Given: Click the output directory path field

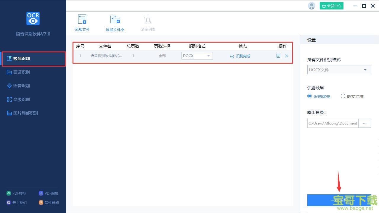Looking at the screenshot, I should (x=333, y=123).
